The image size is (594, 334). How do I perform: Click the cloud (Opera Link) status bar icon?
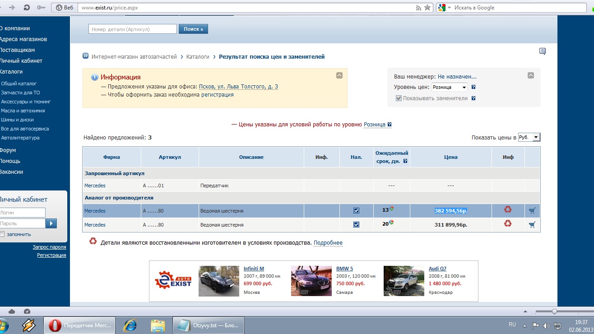click(12, 311)
